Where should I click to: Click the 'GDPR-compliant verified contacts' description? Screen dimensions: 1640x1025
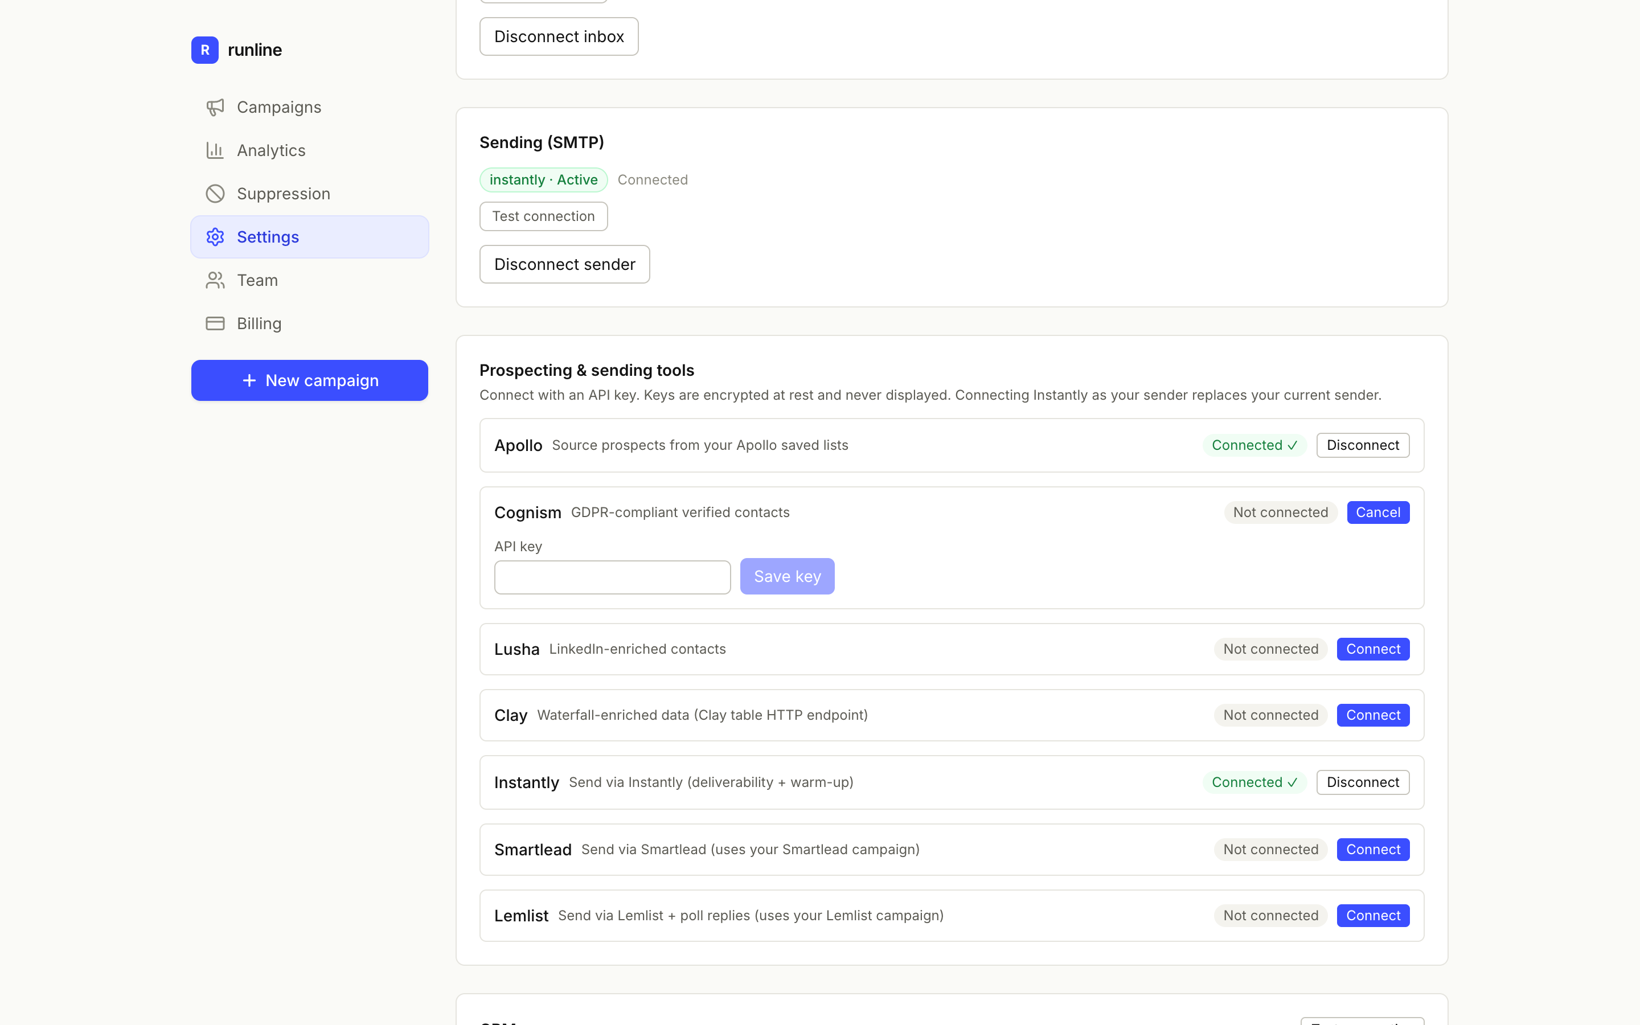tap(680, 512)
